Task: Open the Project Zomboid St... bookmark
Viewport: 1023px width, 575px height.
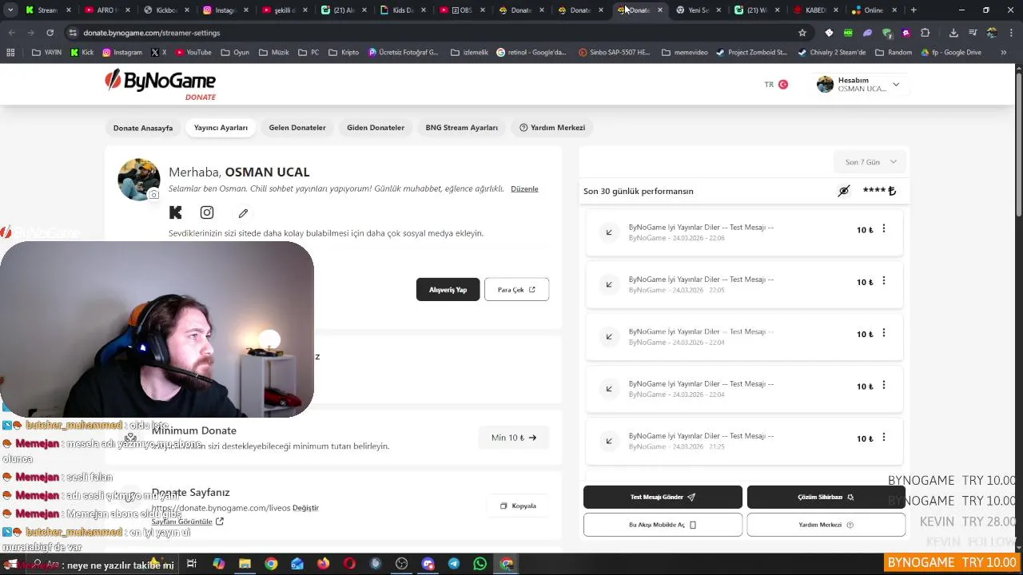Action: tap(750, 53)
